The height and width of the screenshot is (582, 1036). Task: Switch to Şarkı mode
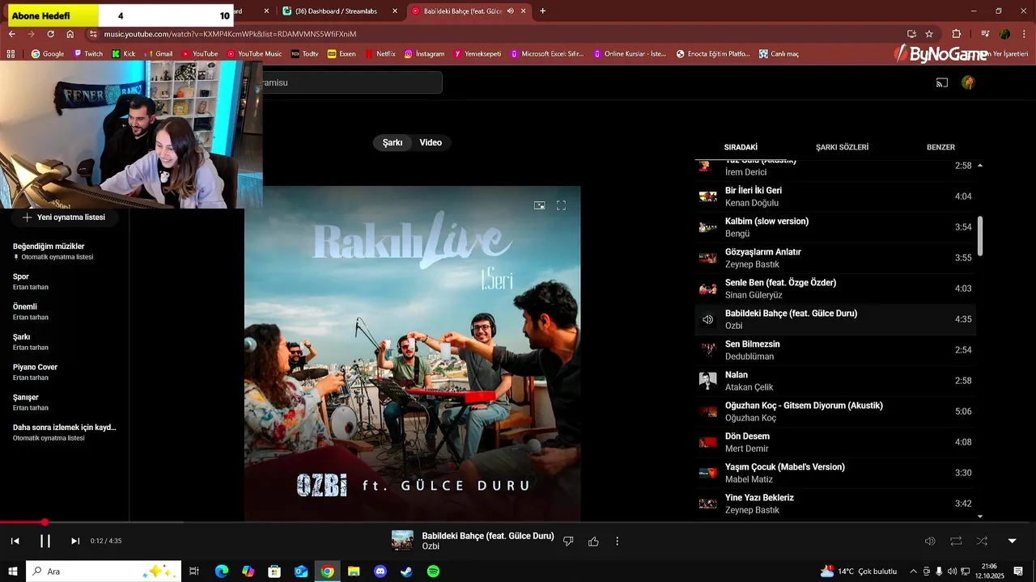393,142
